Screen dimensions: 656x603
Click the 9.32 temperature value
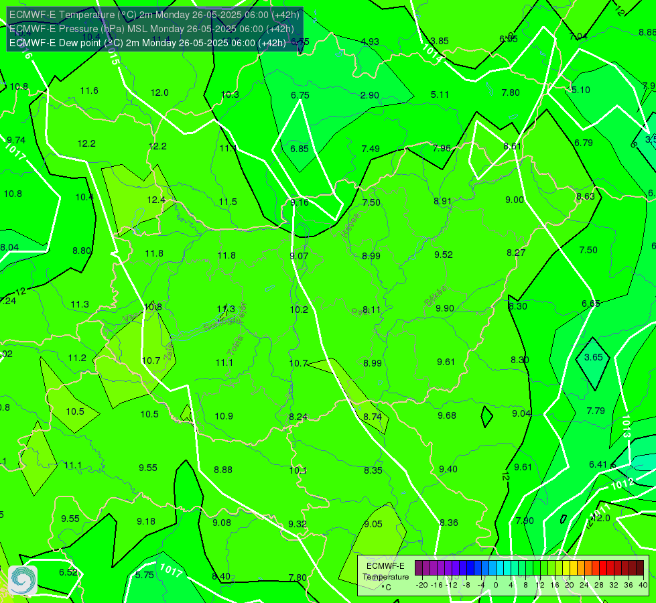(x=298, y=525)
